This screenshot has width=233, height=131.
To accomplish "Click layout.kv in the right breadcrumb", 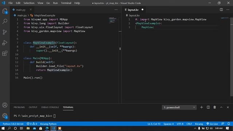I will pyautogui.click(x=134, y=15).
